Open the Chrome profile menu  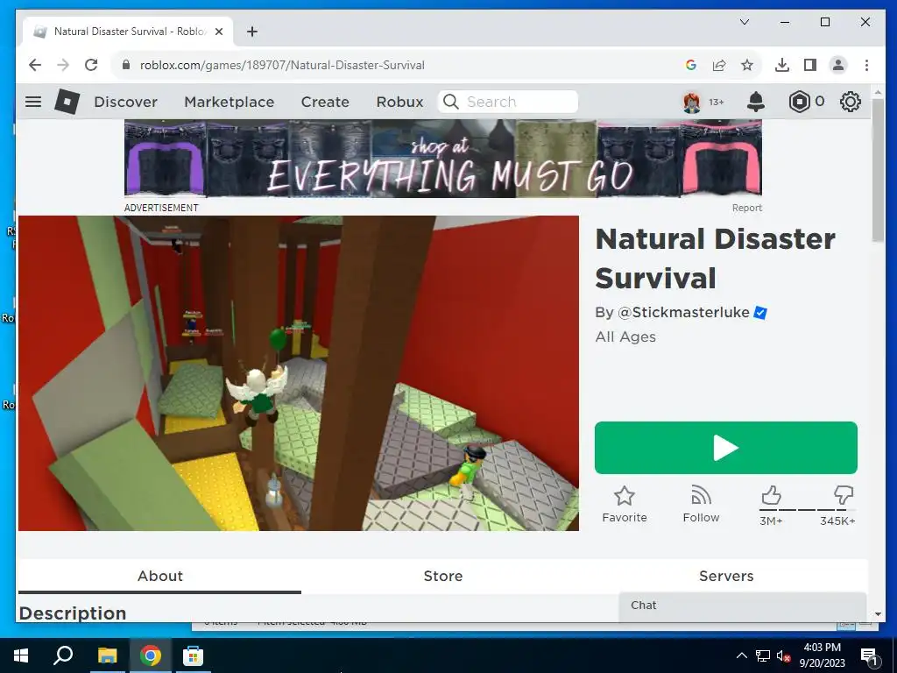coord(838,65)
